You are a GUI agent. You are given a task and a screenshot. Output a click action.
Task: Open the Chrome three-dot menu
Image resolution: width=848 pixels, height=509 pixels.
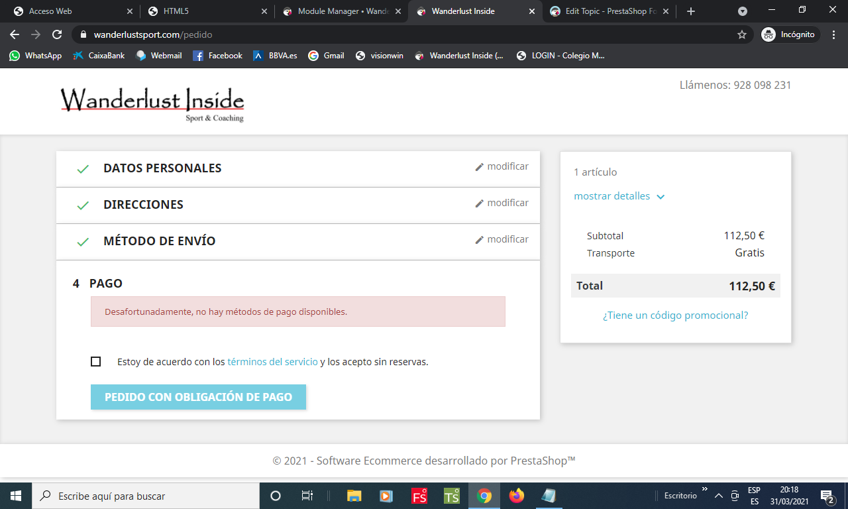833,34
